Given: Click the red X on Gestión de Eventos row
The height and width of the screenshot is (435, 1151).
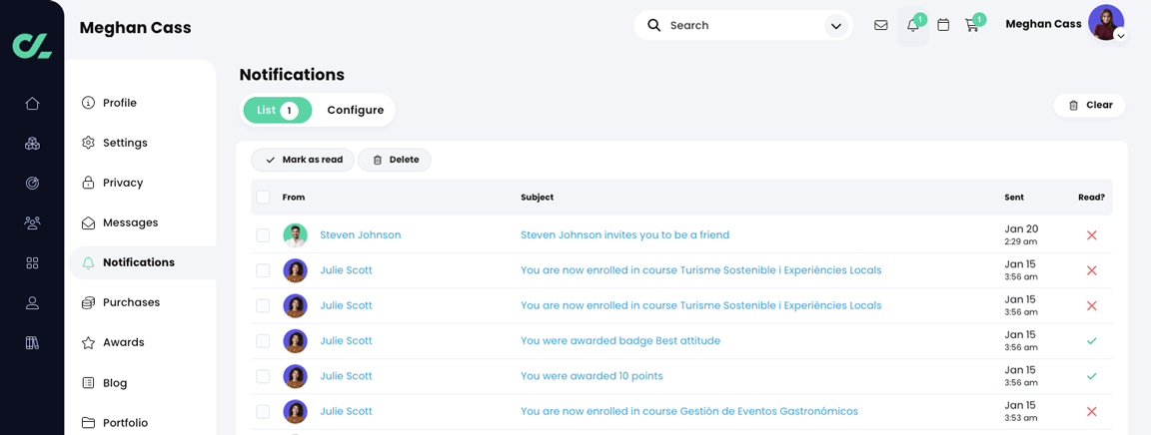Looking at the screenshot, I should [1091, 411].
